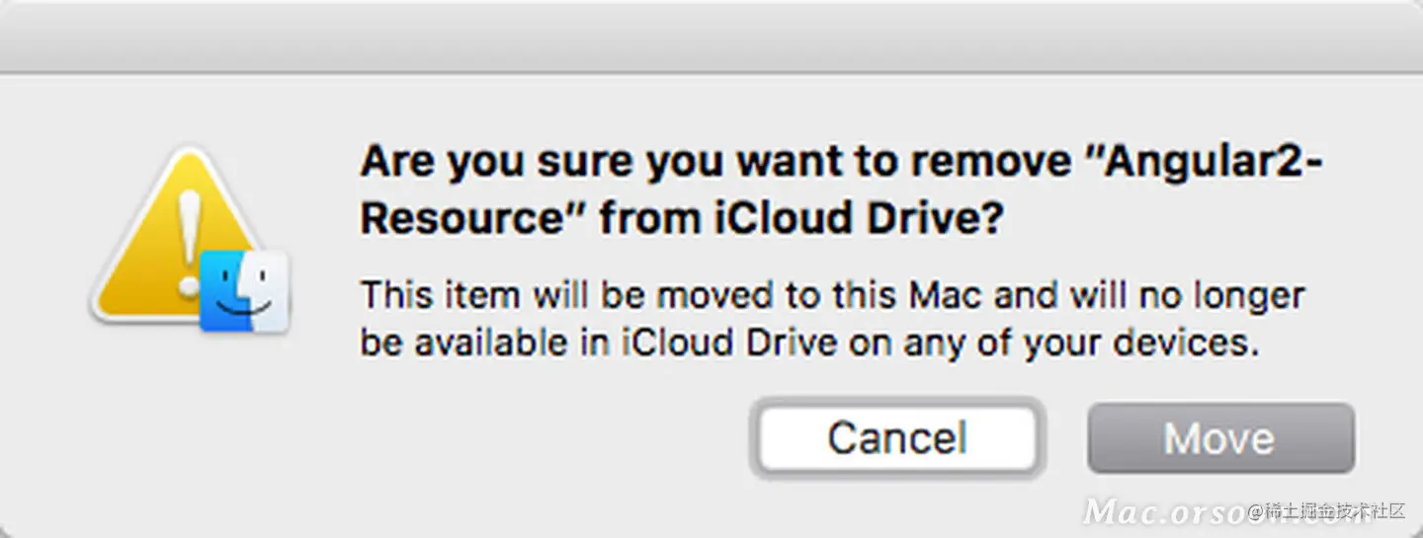Click the Cancel button
The width and height of the screenshot is (1423, 538).
[x=896, y=437]
